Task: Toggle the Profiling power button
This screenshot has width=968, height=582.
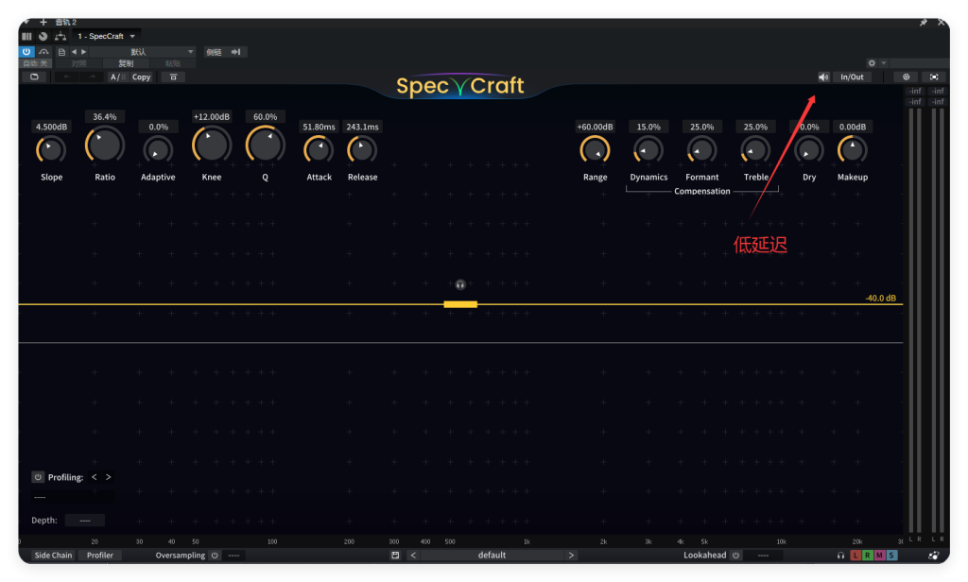Action: tap(38, 477)
